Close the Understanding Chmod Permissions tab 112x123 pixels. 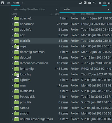tap(57, 9)
